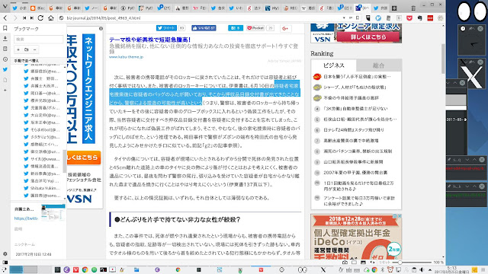Screen dimensions: 488x274
Task: Close the iDeCo ad
Action: pos(400,216)
